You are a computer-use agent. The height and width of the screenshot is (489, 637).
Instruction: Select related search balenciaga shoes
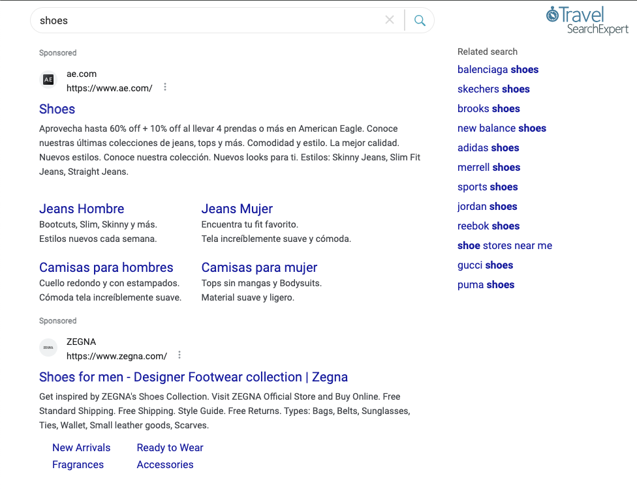pyautogui.click(x=498, y=69)
